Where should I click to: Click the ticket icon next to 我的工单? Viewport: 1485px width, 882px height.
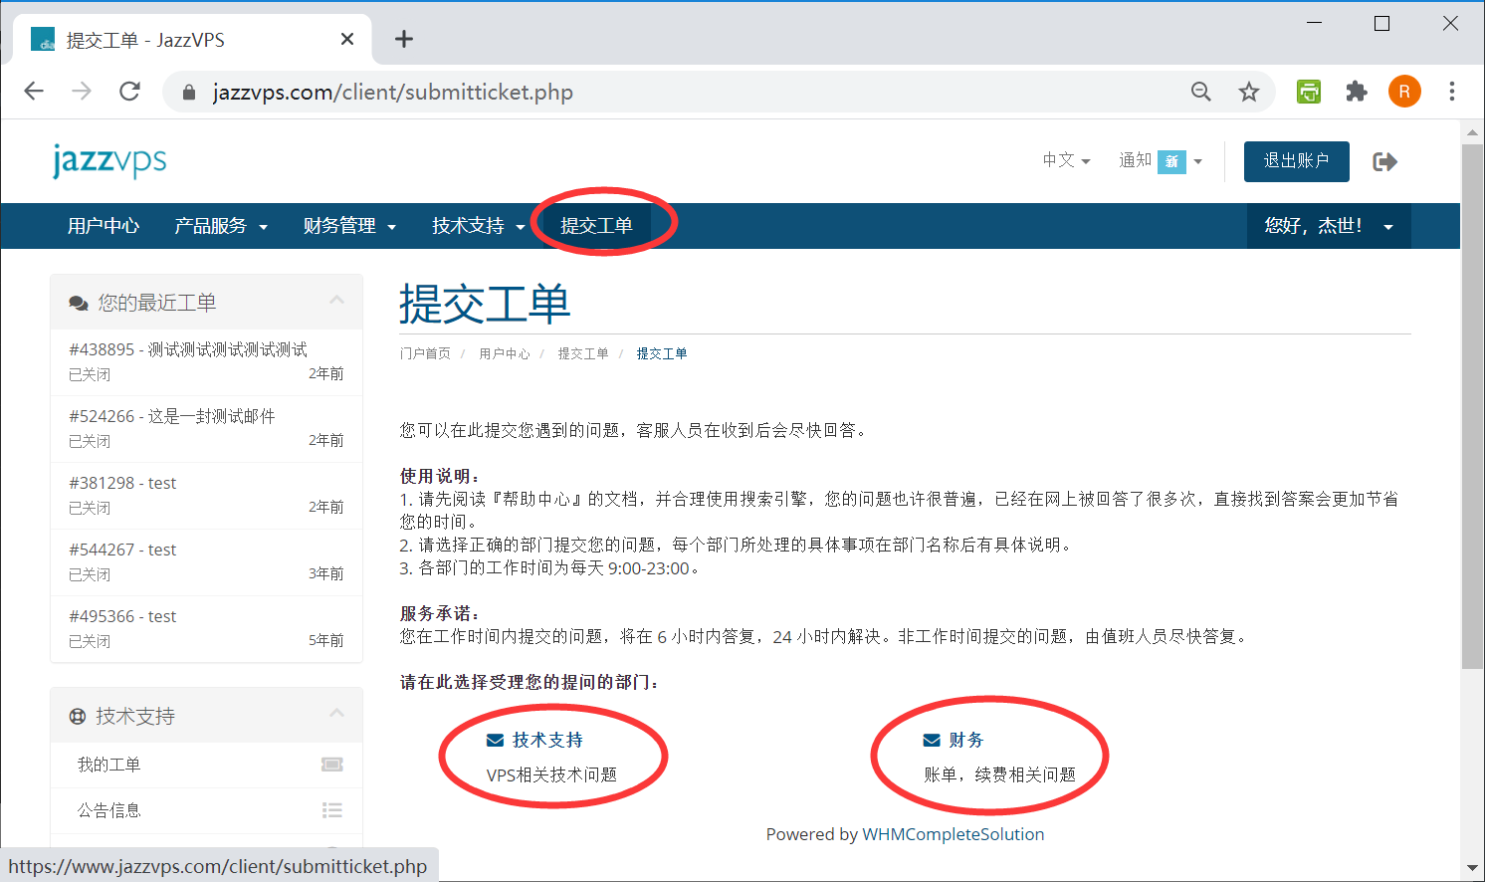[332, 765]
